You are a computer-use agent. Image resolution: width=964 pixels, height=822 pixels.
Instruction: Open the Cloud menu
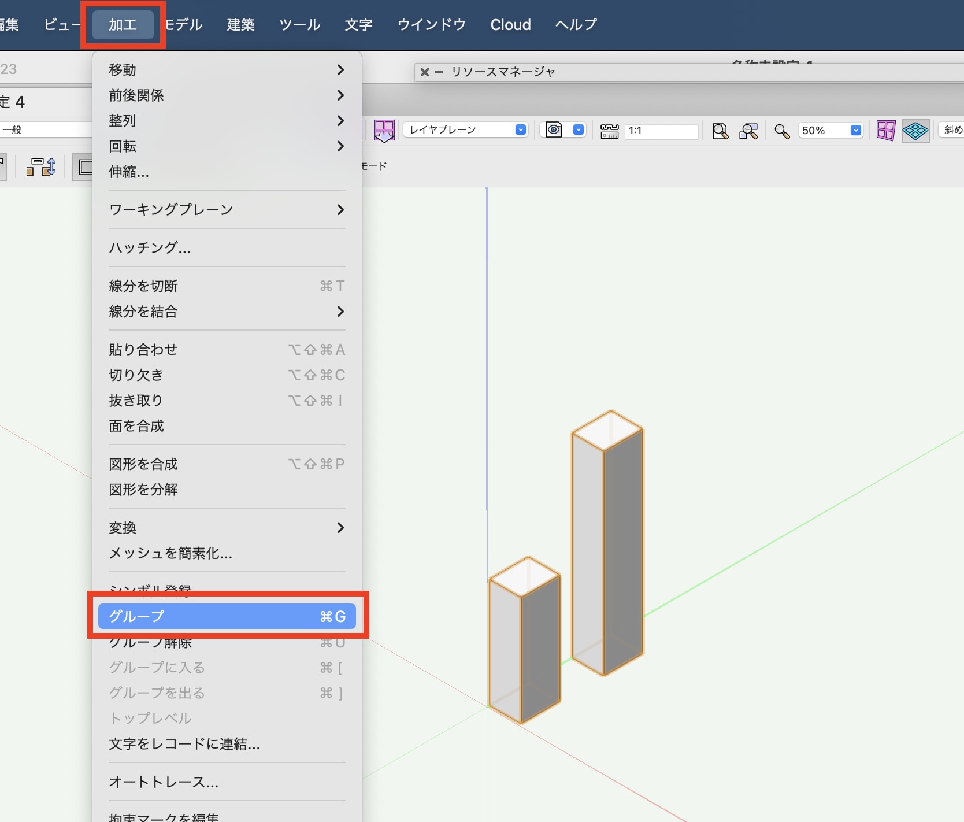click(x=510, y=25)
